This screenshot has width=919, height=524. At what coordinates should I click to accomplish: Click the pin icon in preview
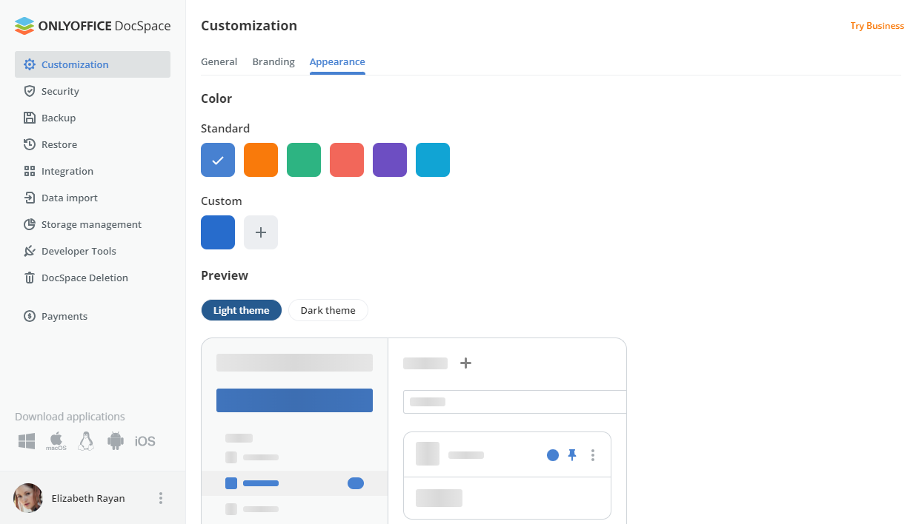[x=572, y=455]
